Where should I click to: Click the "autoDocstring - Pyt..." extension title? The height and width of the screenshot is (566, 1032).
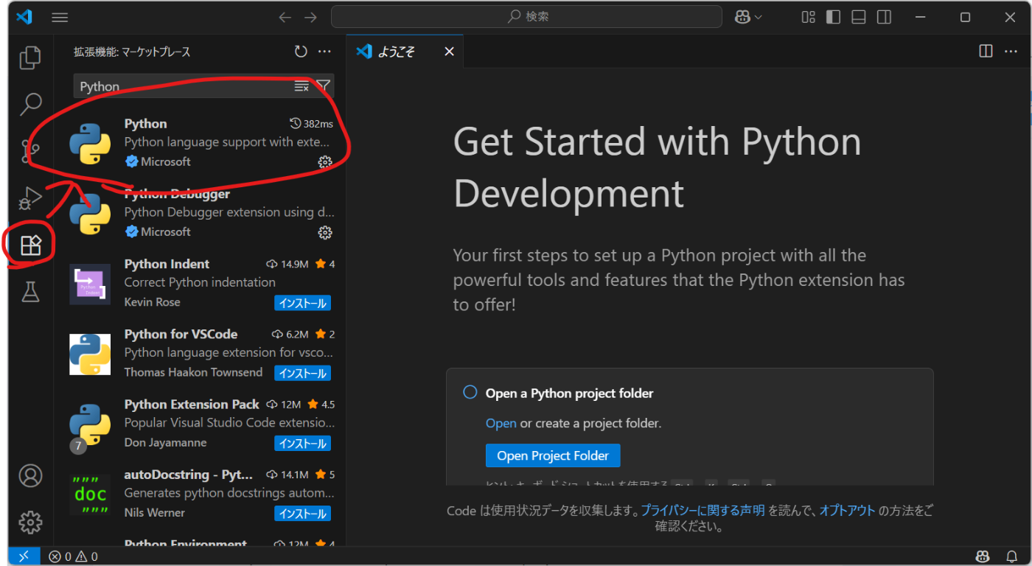tap(189, 475)
